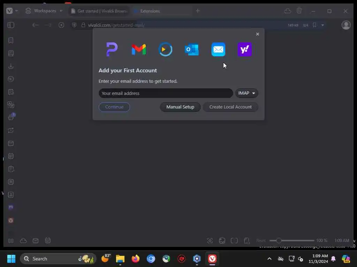Screen dimensions: 357x267
Task: Expand address bar dropdown arrow
Action: (x=322, y=25)
